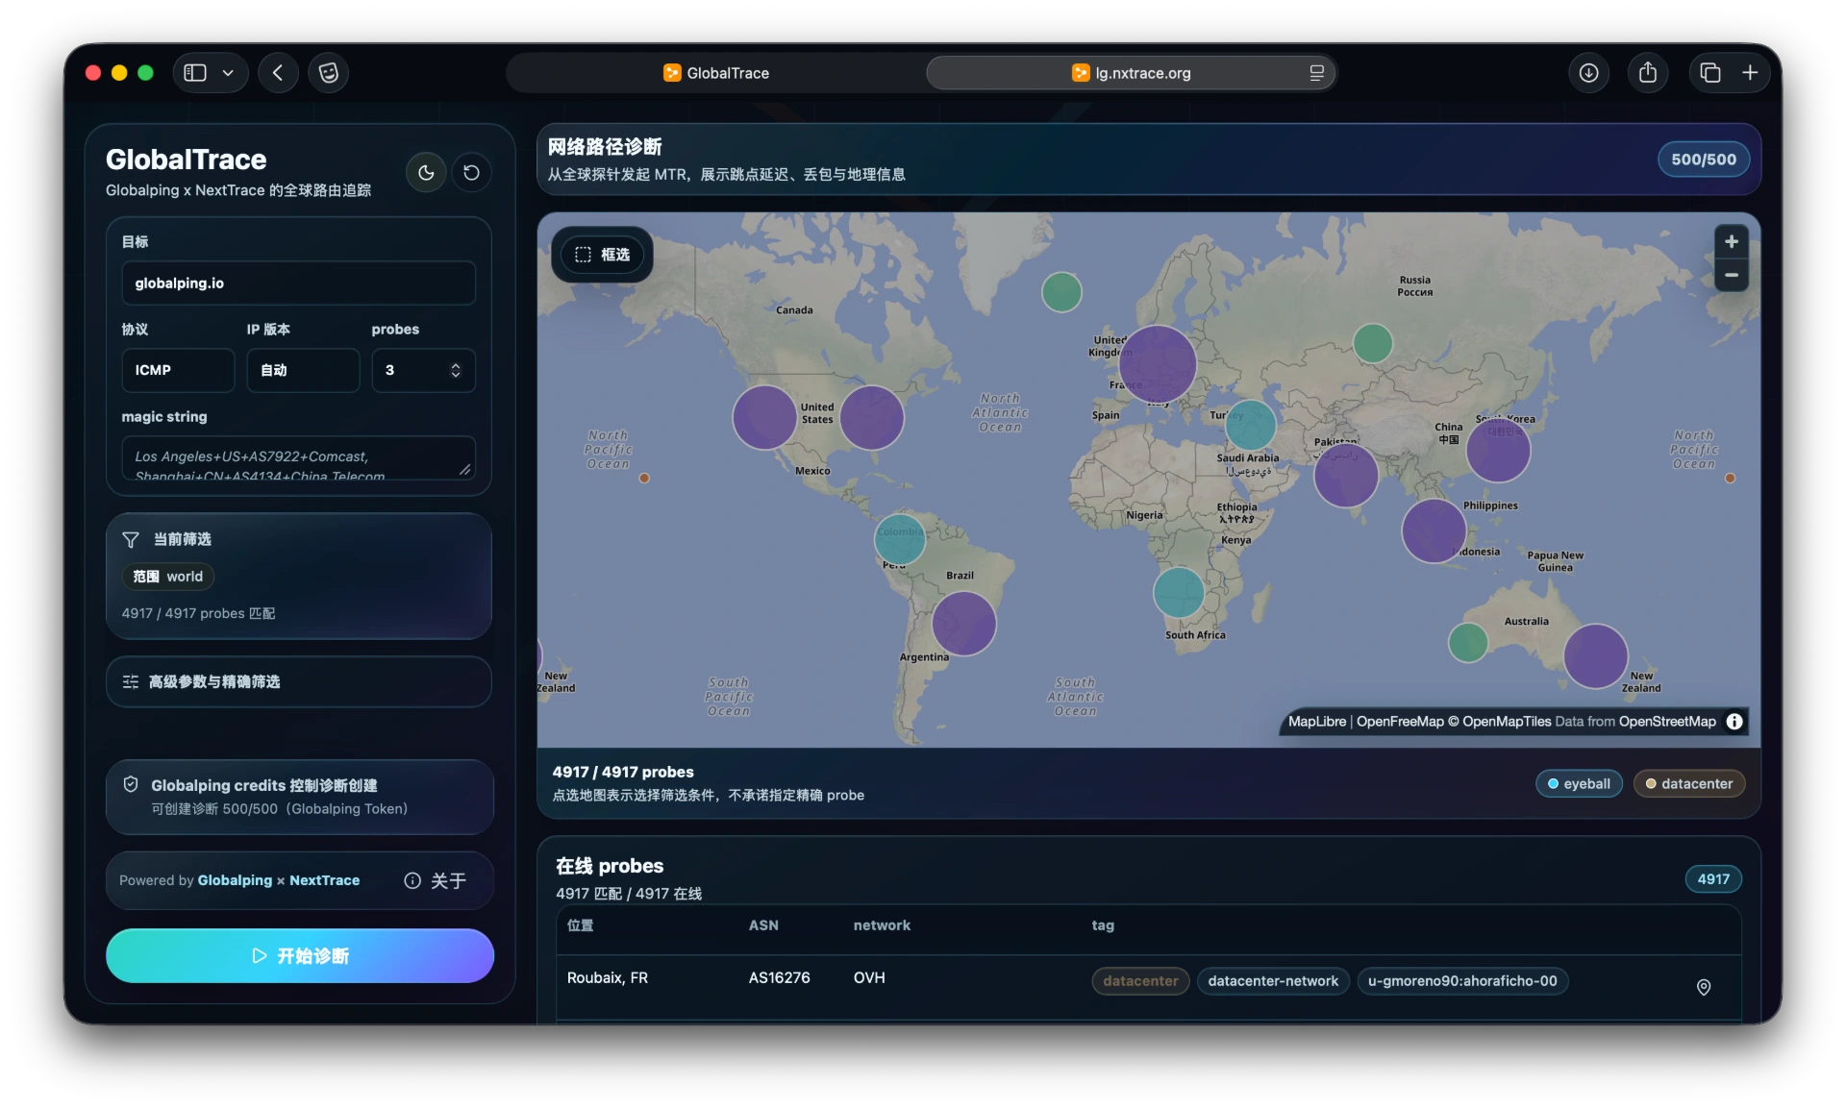Open the IP version 自动 dropdown
The width and height of the screenshot is (1846, 1109).
303,370
